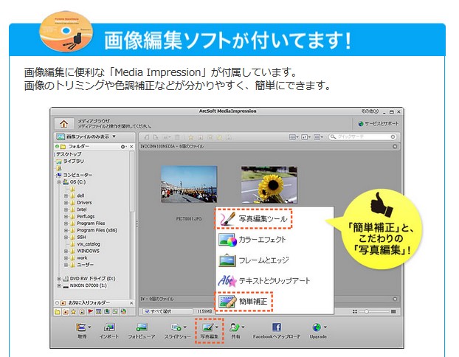Expand the dell folder

point(66,195)
